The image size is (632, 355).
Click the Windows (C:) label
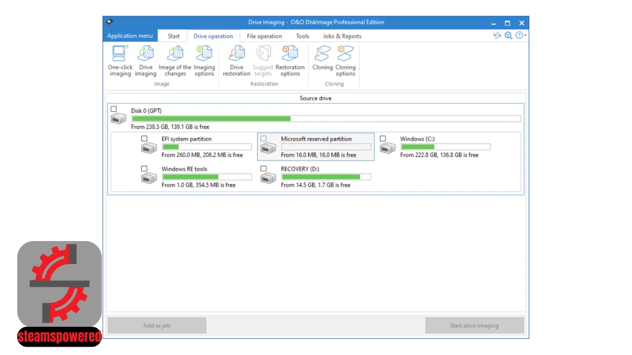[x=417, y=139]
